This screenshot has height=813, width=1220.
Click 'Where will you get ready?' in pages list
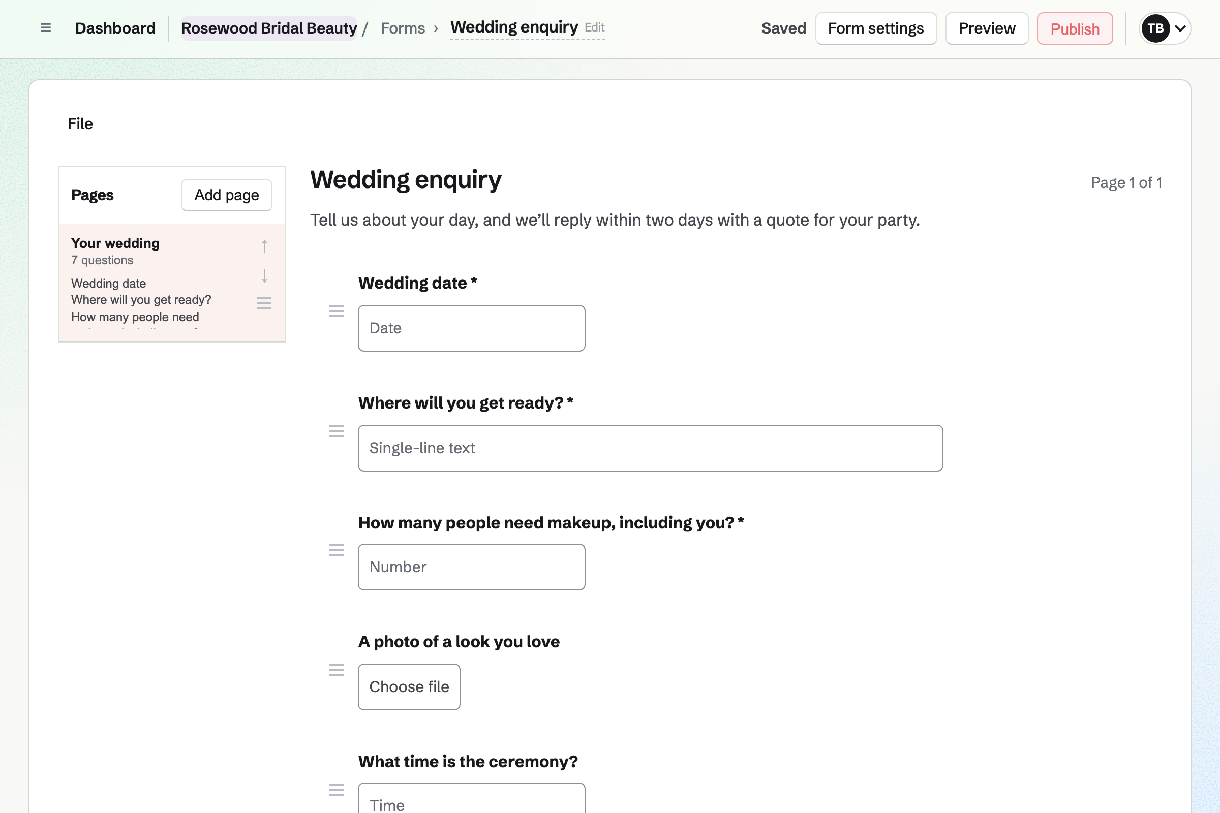point(141,300)
